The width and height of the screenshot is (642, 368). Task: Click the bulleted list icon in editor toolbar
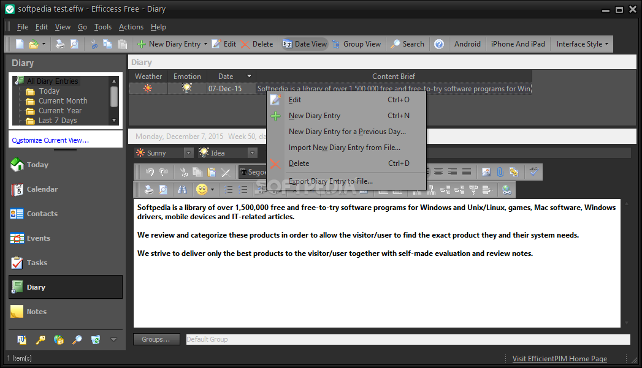(x=229, y=190)
